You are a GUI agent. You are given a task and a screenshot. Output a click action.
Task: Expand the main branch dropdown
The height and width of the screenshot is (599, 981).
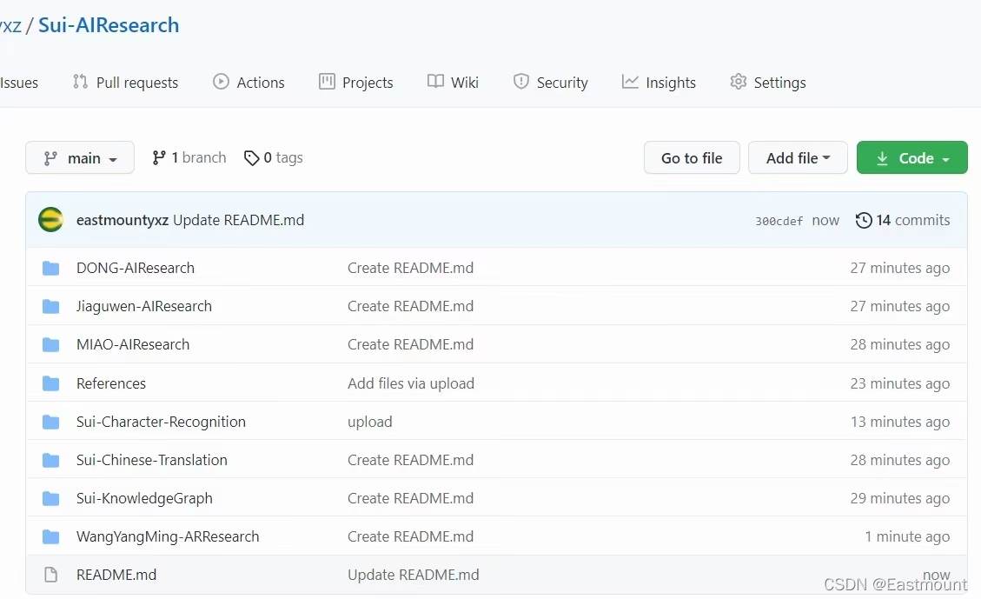pyautogui.click(x=80, y=157)
